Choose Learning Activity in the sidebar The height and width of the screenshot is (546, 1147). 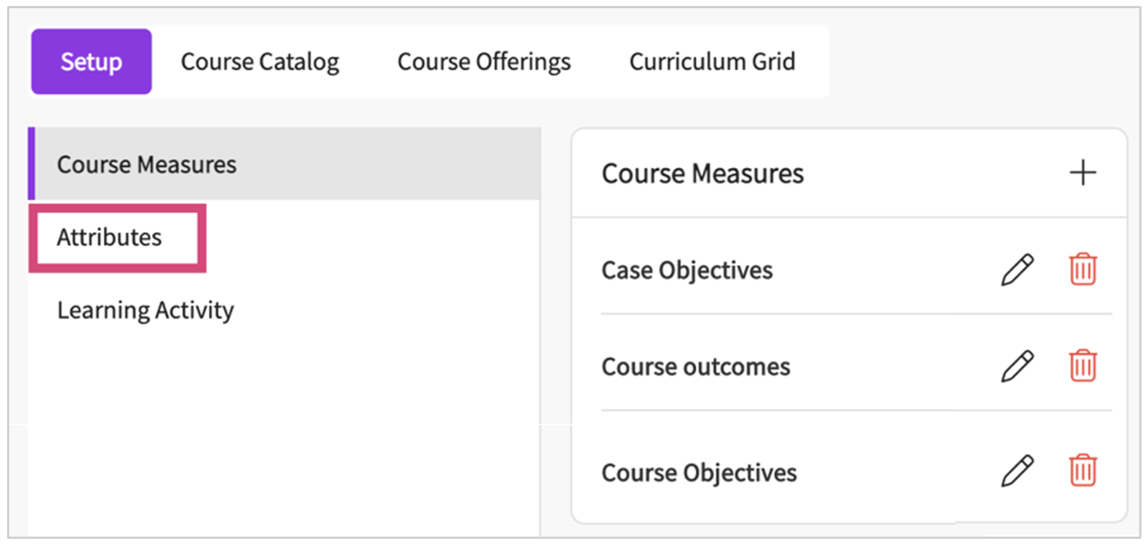pyautogui.click(x=146, y=310)
